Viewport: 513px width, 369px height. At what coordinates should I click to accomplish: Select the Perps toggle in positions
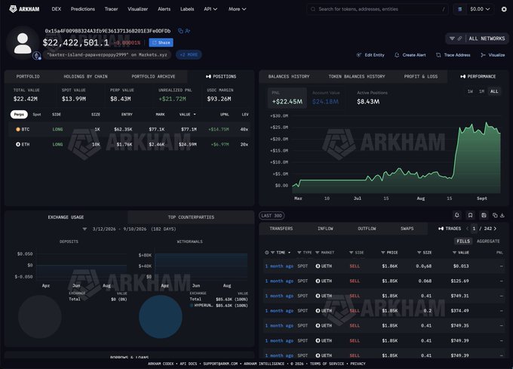pyautogui.click(x=19, y=115)
